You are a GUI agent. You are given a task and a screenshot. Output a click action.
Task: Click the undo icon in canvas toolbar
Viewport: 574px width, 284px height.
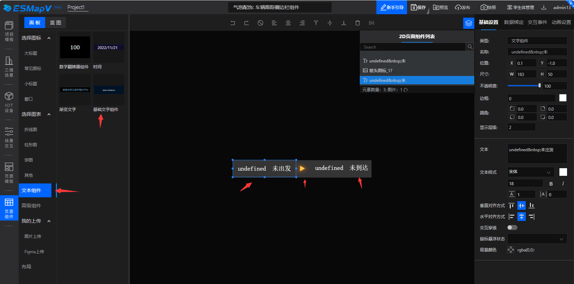(233, 23)
